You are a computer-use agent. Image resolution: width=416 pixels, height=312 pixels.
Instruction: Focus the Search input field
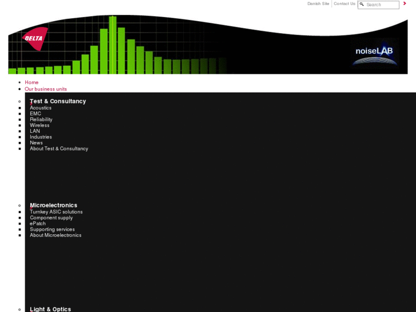[x=378, y=5]
